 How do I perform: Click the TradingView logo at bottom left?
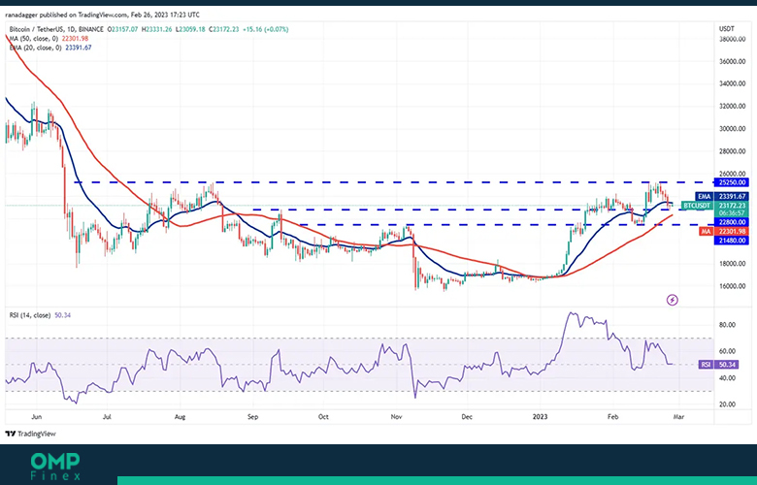click(30, 434)
